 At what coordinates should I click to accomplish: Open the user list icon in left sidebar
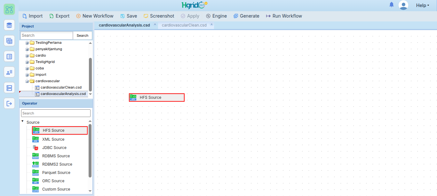[x=9, y=72]
